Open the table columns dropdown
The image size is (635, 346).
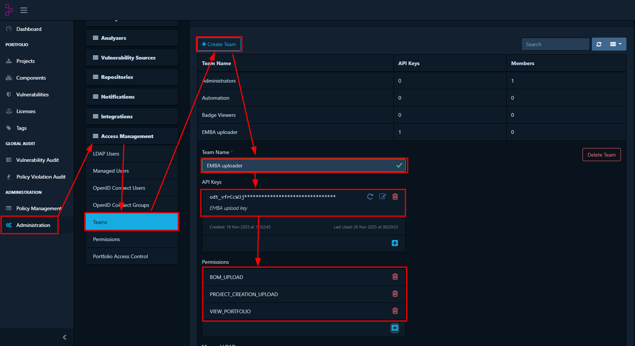point(616,44)
